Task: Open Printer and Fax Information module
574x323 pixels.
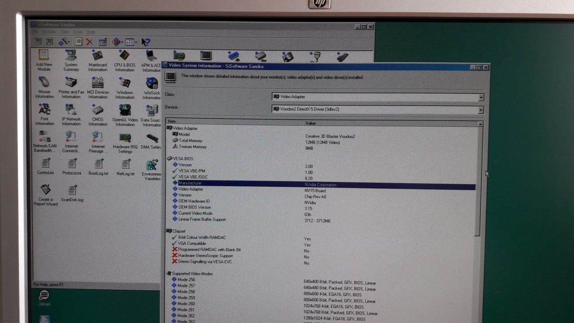Action: click(x=71, y=87)
